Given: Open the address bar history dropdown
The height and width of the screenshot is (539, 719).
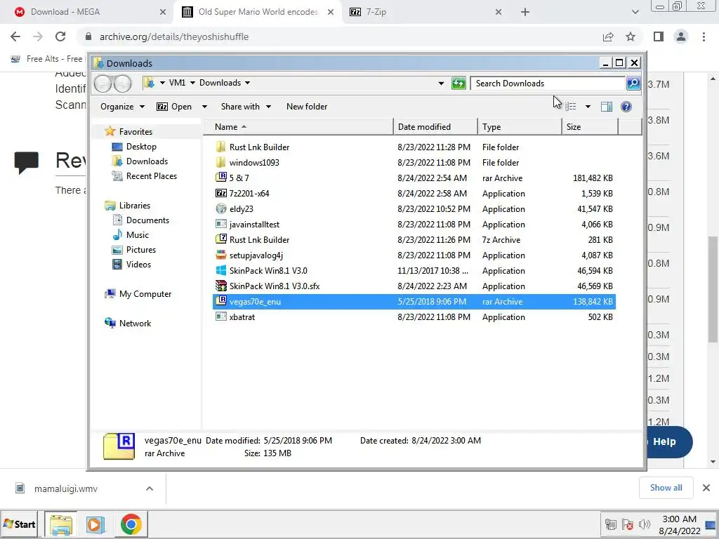Looking at the screenshot, I should pos(441,83).
